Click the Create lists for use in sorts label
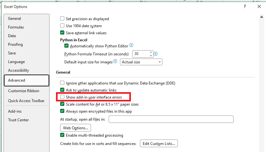Viewport: 266px width, 152px height. [x=98, y=144]
